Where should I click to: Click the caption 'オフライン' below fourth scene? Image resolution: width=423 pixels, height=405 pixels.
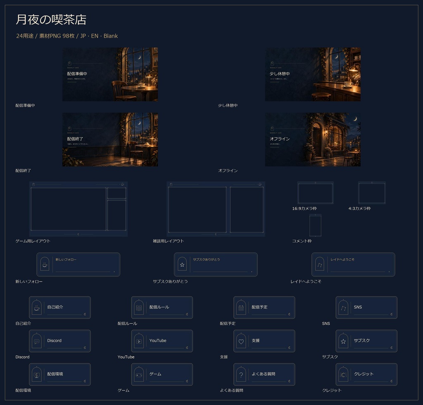[x=228, y=171]
